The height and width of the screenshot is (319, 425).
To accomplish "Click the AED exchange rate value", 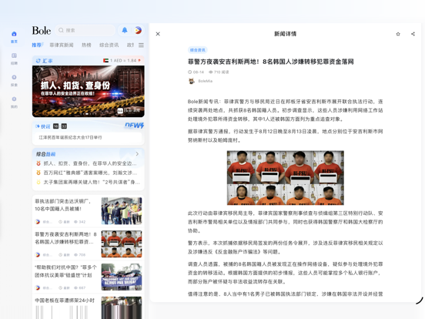I will click(123, 61).
